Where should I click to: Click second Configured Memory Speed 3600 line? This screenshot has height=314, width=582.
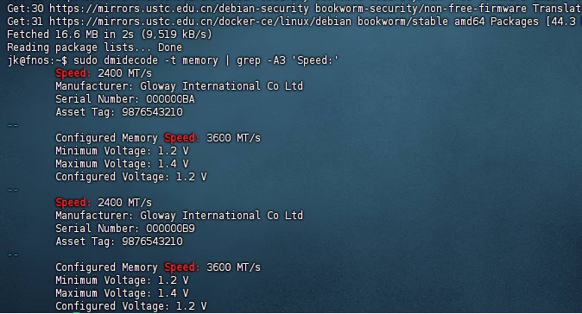tap(158, 267)
